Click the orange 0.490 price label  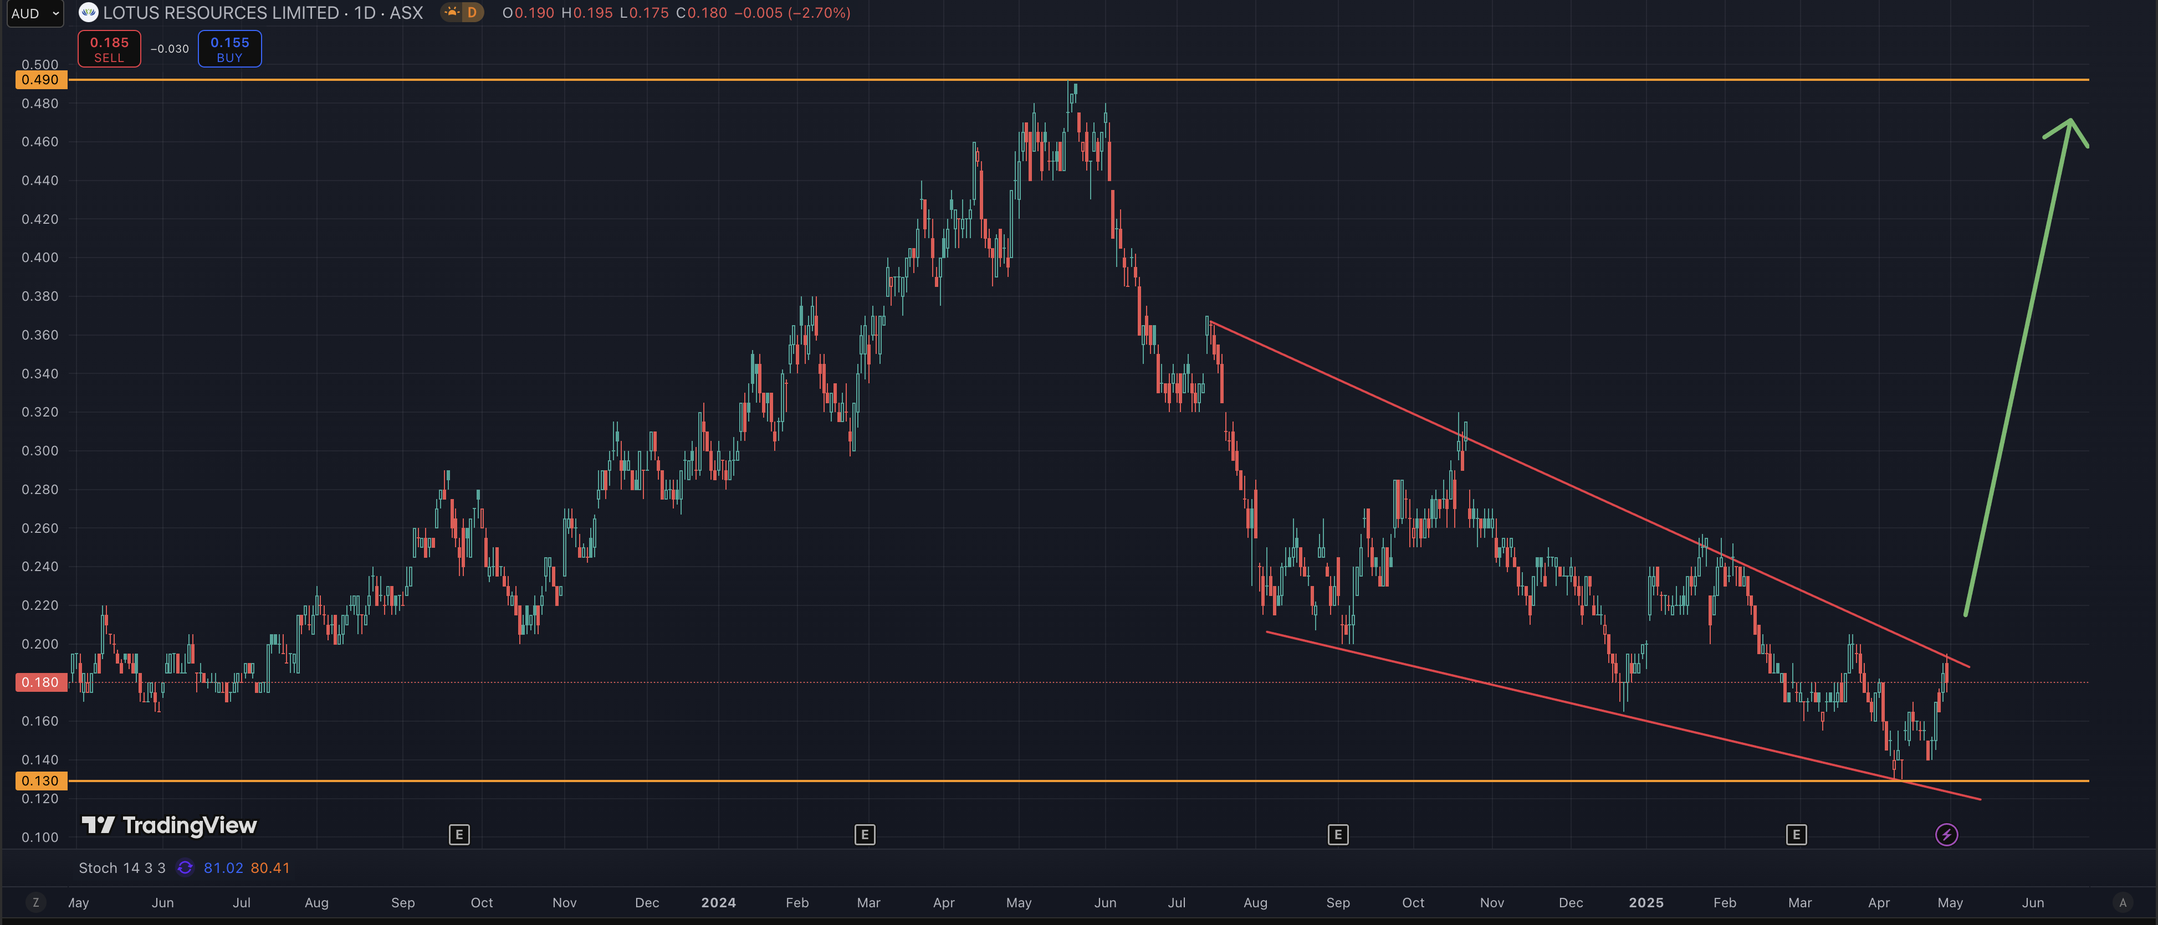click(x=40, y=80)
